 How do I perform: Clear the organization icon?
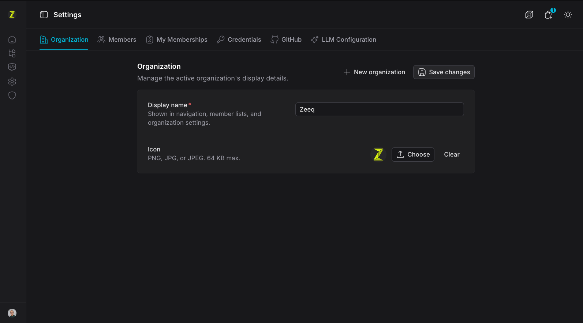[x=452, y=154]
